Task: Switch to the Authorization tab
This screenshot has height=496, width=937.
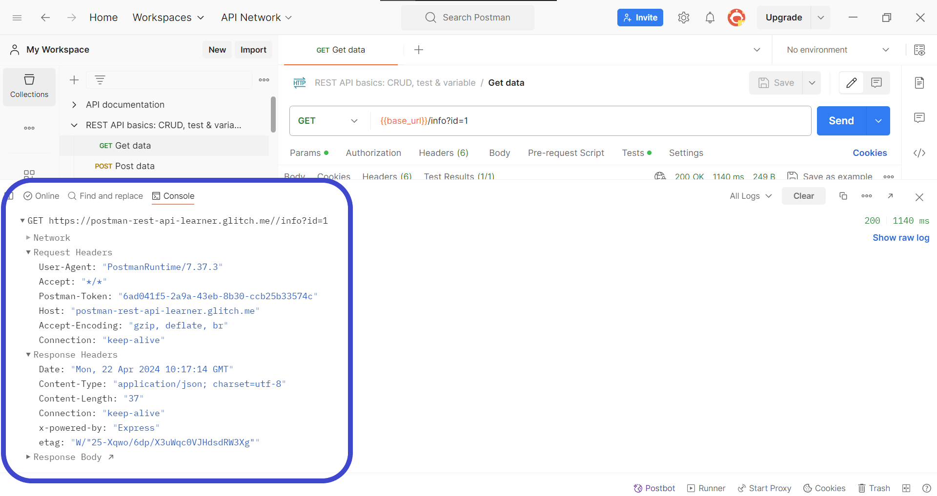Action: 373,153
